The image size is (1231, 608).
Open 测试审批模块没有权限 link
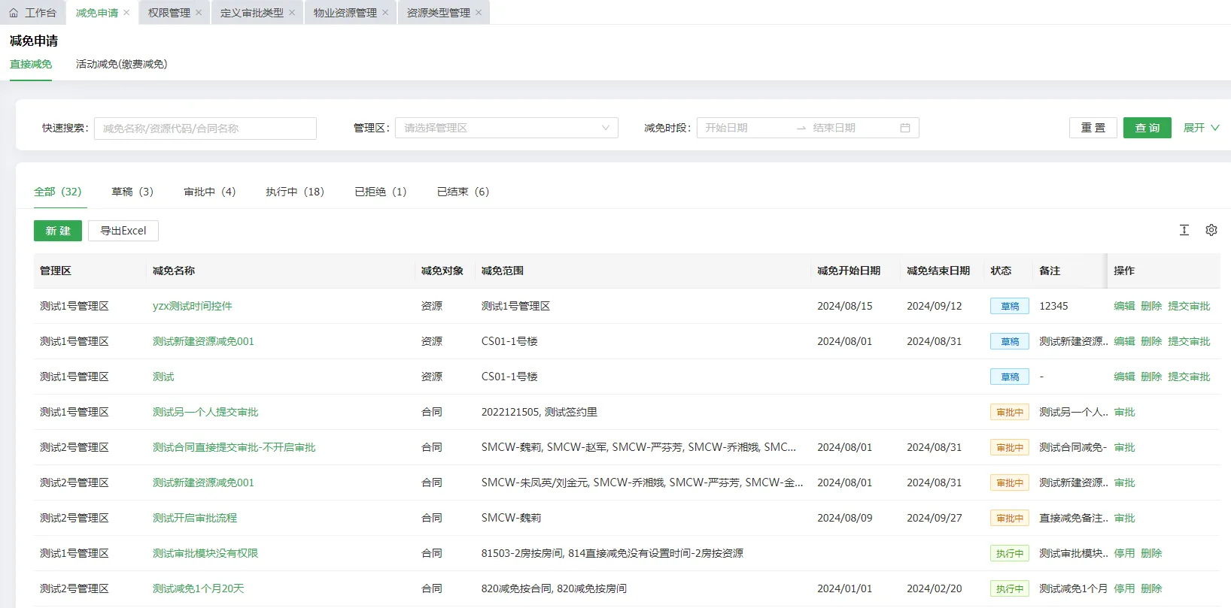click(205, 553)
